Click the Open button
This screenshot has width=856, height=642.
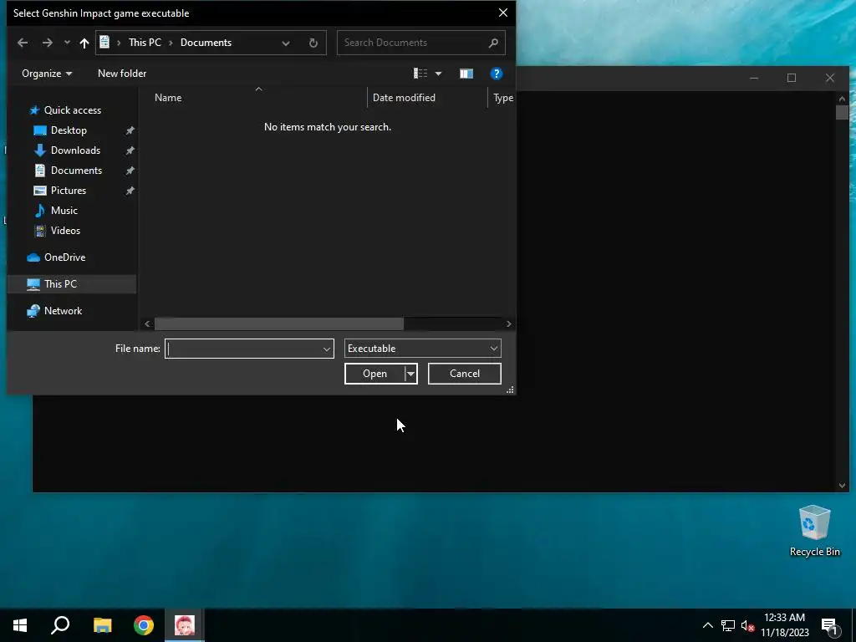pyautogui.click(x=375, y=374)
